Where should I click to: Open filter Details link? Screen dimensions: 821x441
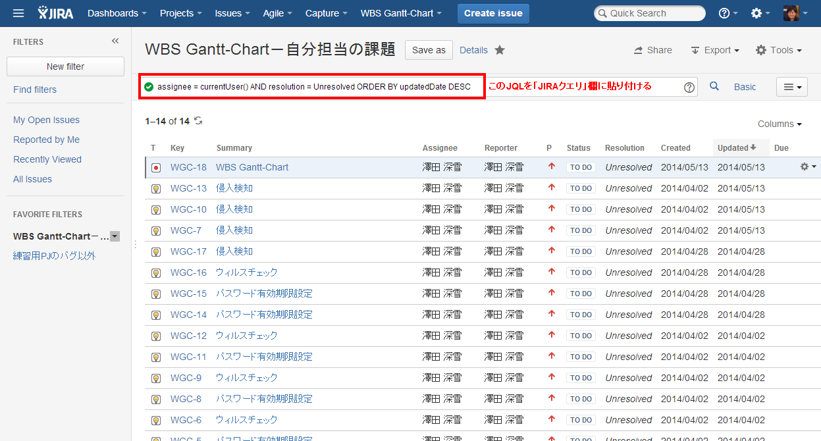coord(473,50)
